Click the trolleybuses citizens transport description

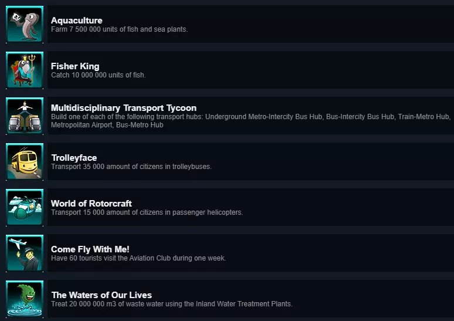coord(131,167)
